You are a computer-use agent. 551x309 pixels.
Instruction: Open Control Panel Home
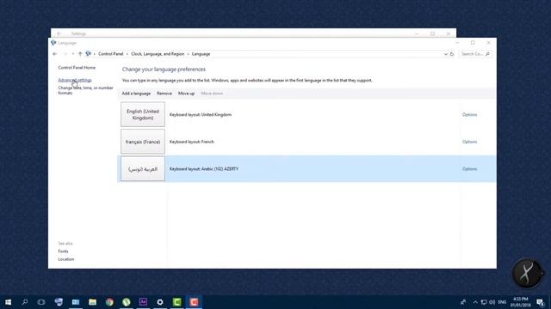(77, 68)
